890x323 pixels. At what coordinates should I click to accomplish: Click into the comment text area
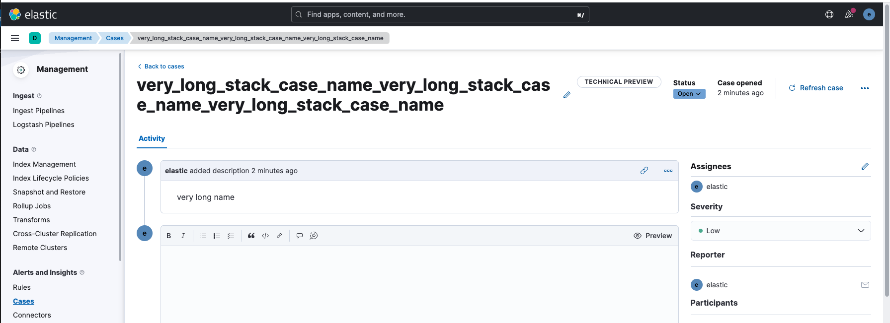point(419,284)
